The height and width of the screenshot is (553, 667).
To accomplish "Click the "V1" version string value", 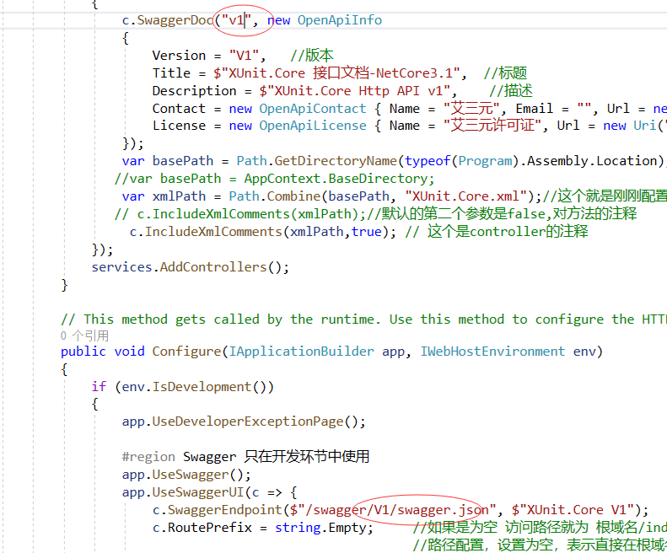I will tap(244, 56).
